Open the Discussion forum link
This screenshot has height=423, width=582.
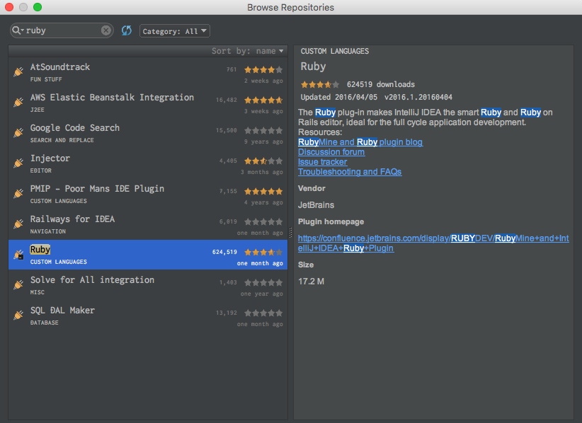coord(331,152)
